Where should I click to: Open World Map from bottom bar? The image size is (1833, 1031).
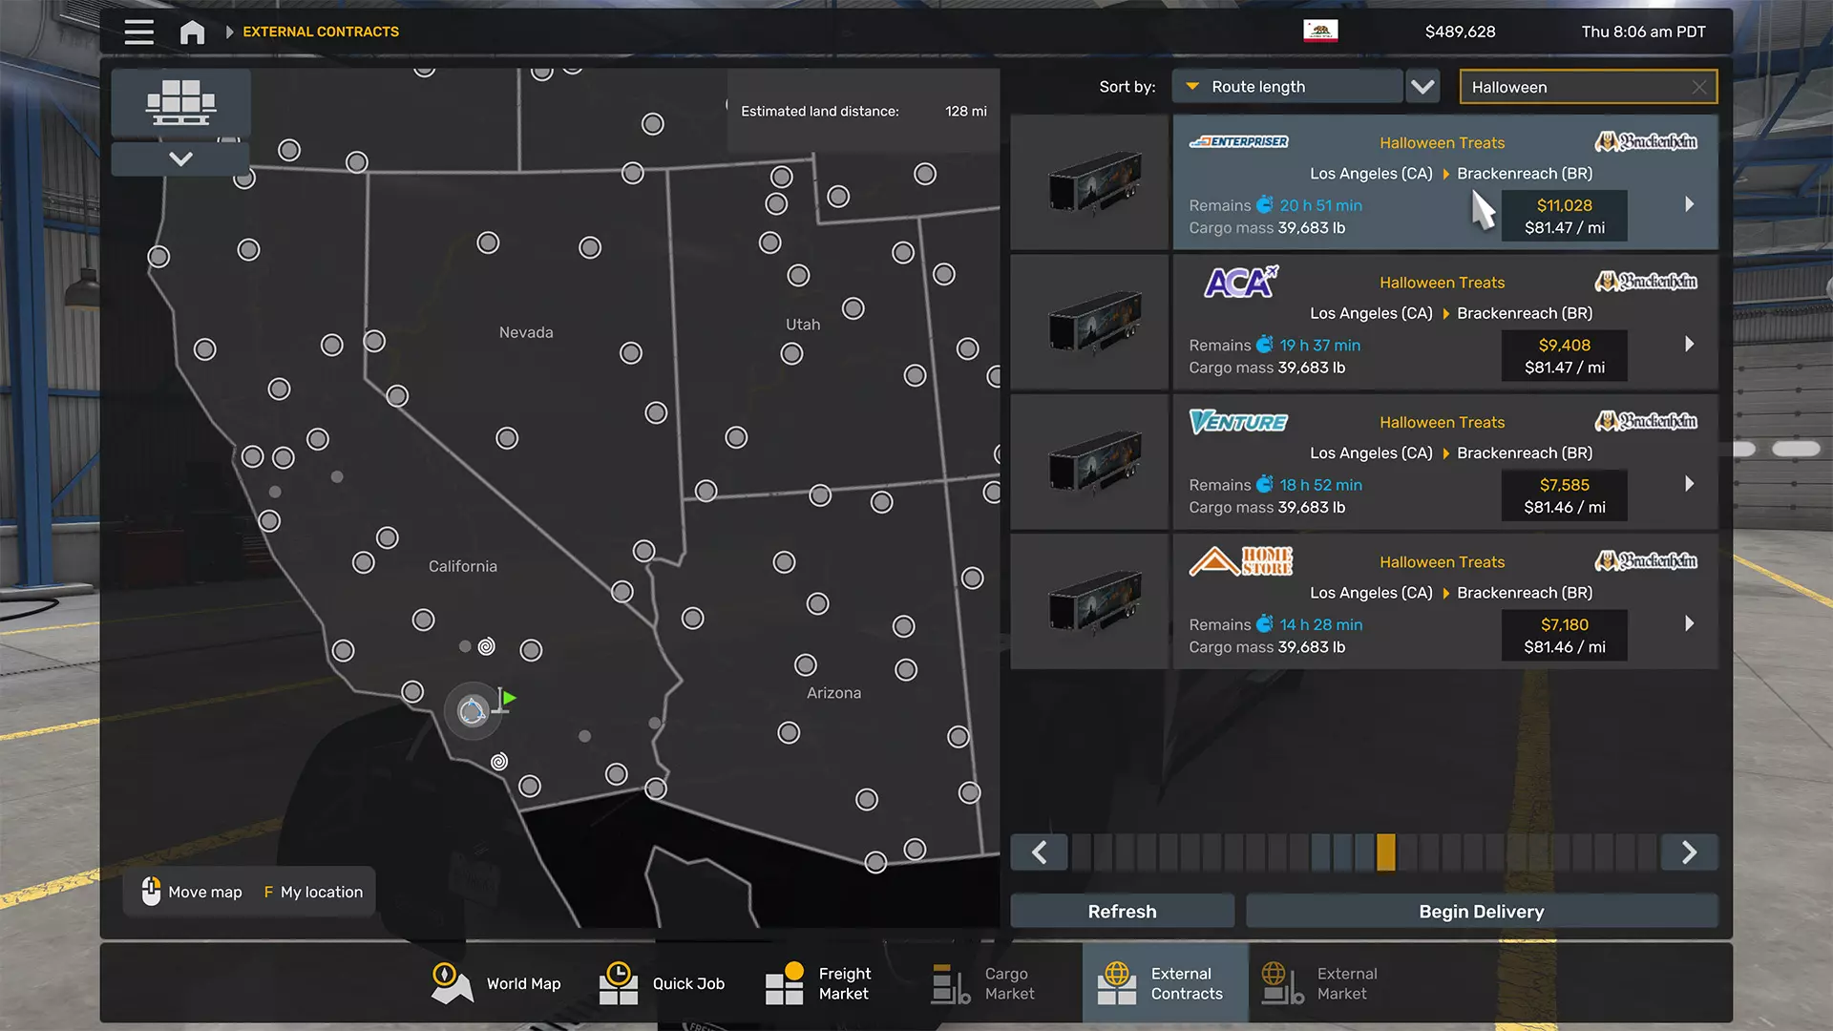click(x=496, y=983)
